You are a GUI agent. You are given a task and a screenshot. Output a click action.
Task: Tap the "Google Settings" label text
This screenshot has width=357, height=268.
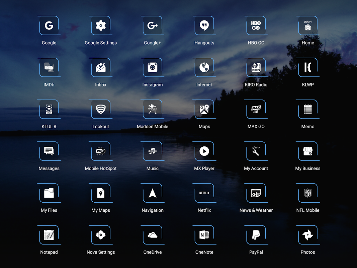101,43
